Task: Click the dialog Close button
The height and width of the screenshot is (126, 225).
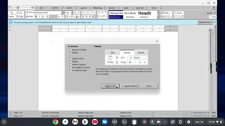Action: 149,86
